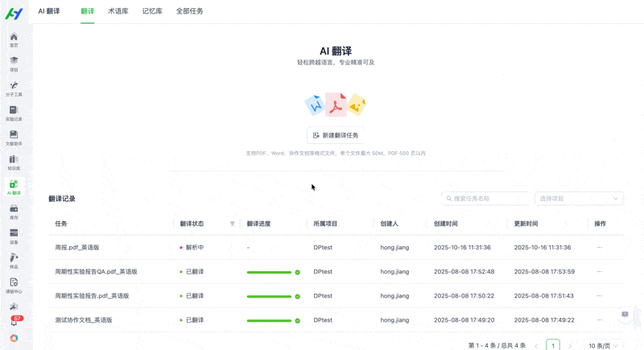Open the Inventory (库存) sidebar icon

pos(14,212)
